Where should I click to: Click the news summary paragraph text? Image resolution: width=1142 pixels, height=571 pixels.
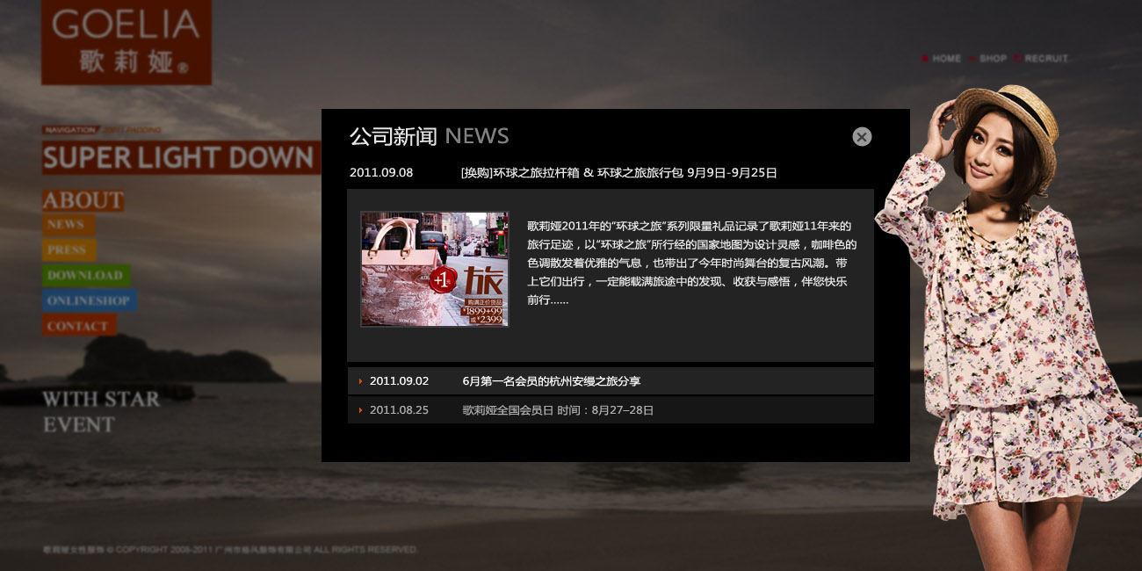691,263
